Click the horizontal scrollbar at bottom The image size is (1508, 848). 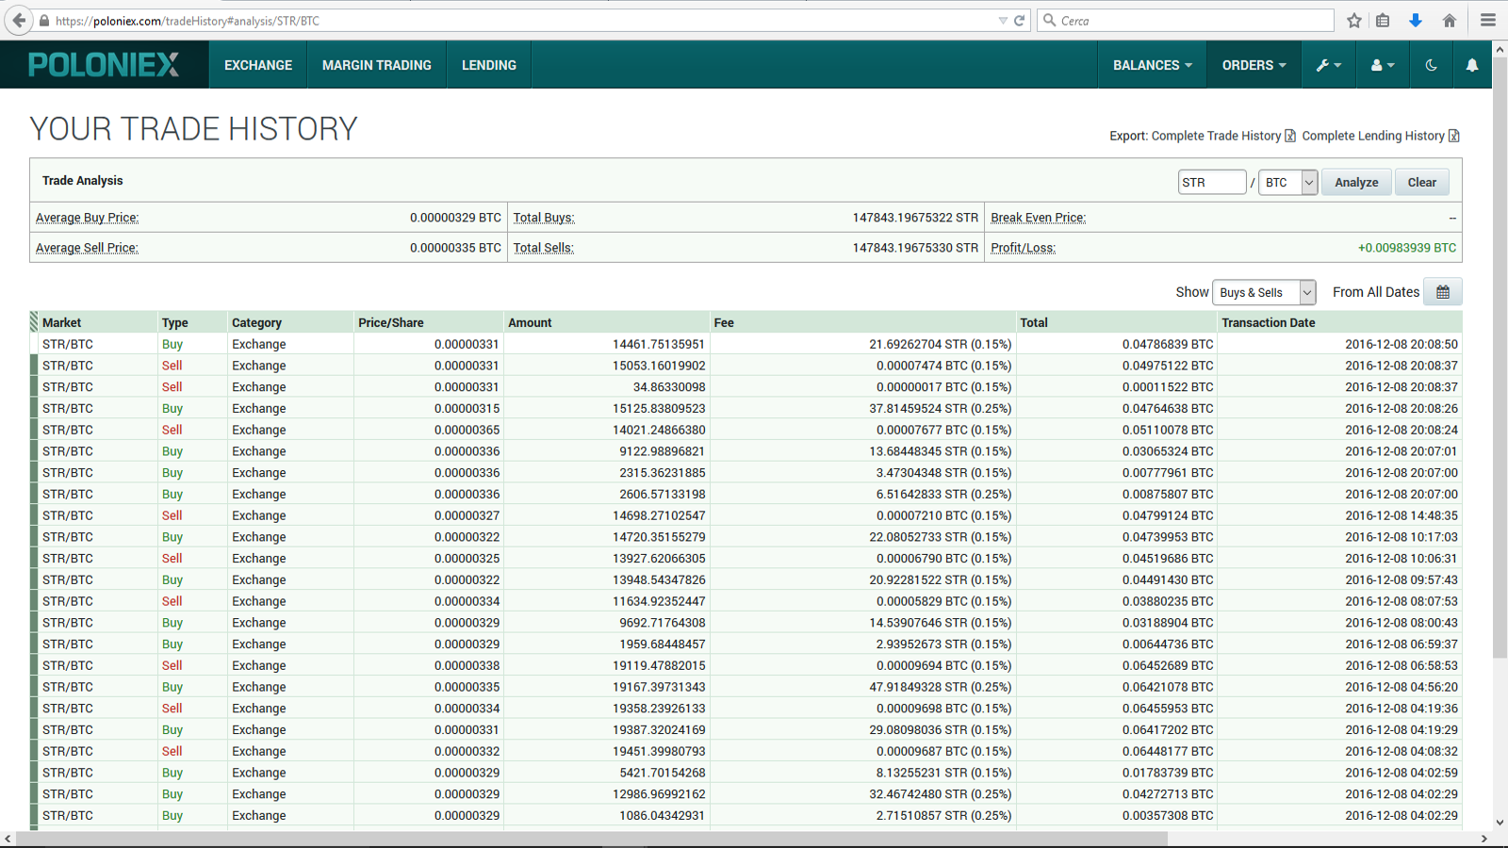592,839
